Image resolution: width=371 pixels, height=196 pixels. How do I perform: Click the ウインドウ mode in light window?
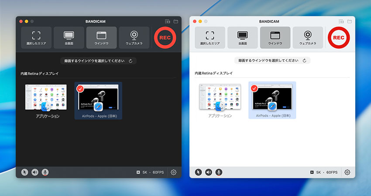275,37
